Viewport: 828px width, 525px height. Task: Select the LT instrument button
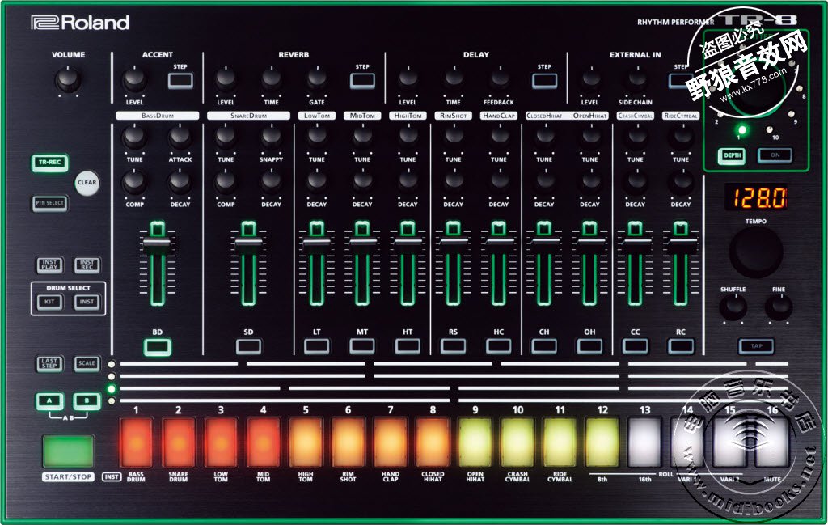point(317,346)
